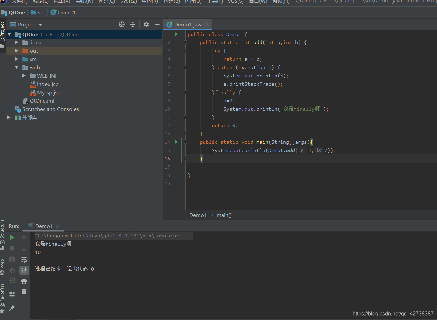Open the Structure tool window tab
437x320 pixels.
(3, 234)
